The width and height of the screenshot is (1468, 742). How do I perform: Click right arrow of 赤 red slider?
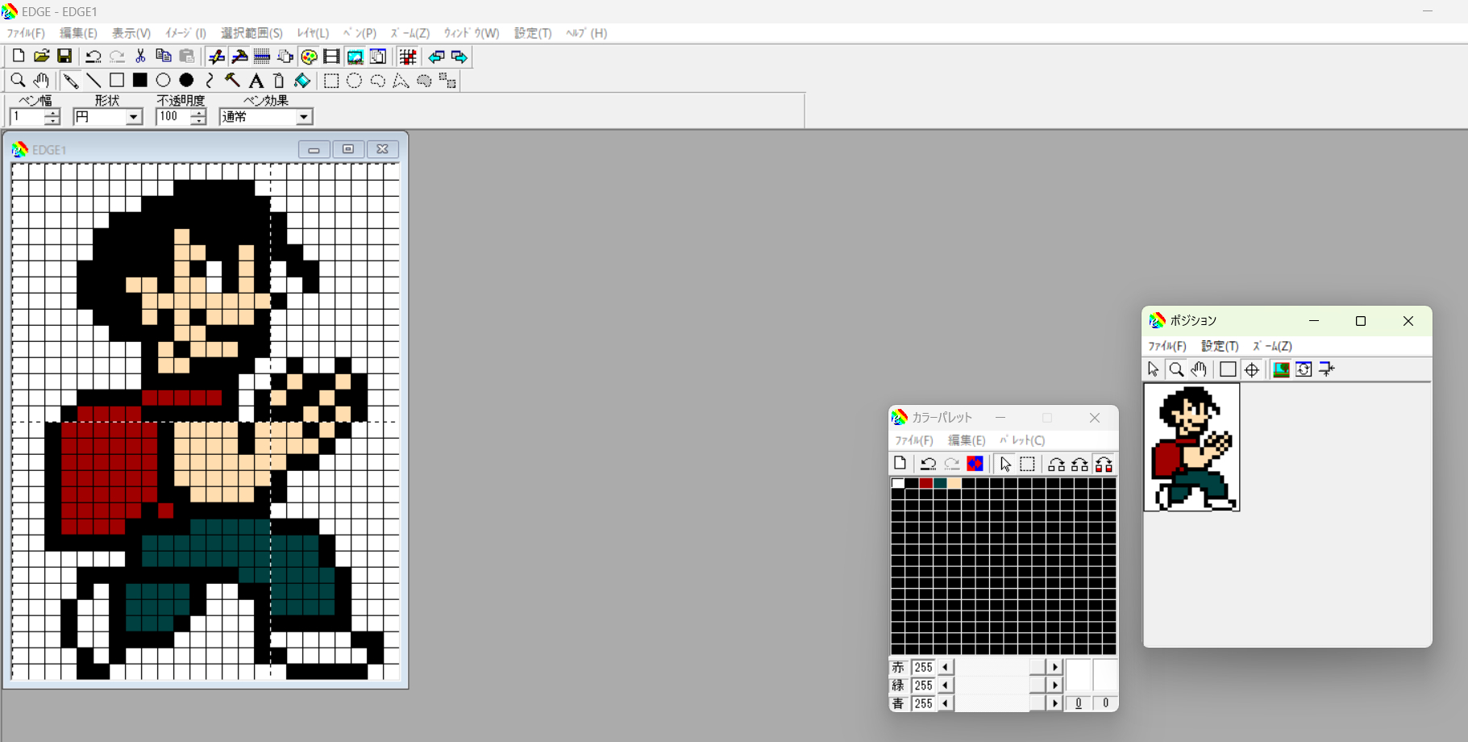[x=1054, y=667]
